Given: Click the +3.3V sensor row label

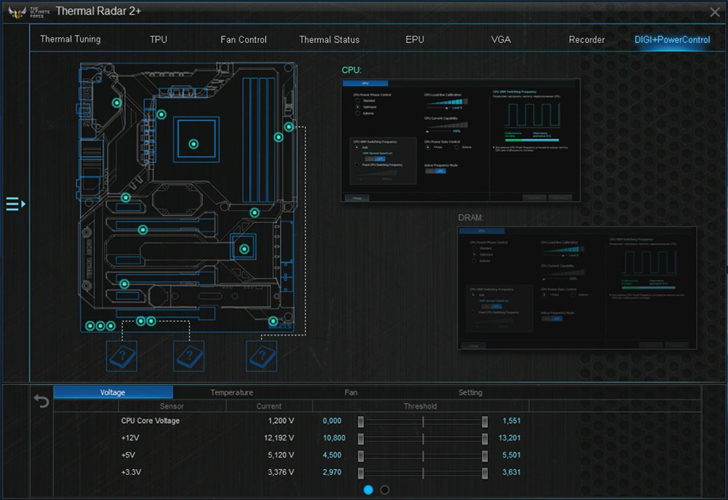Looking at the screenshot, I should (131, 472).
